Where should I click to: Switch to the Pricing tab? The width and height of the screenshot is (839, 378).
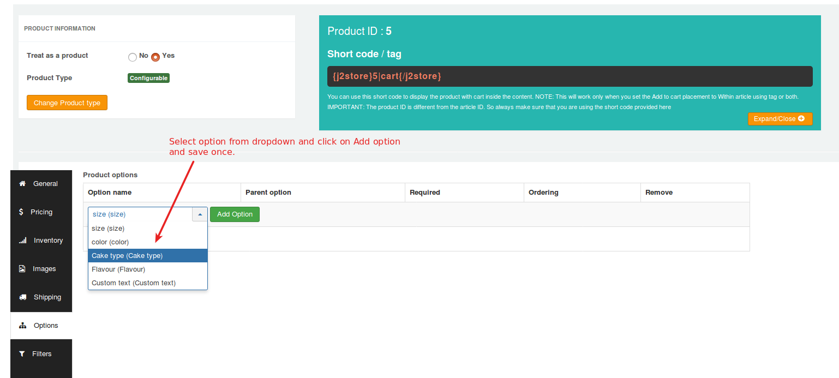(41, 212)
